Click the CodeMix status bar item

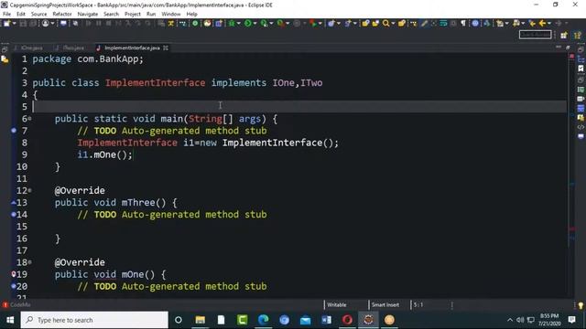16,304
